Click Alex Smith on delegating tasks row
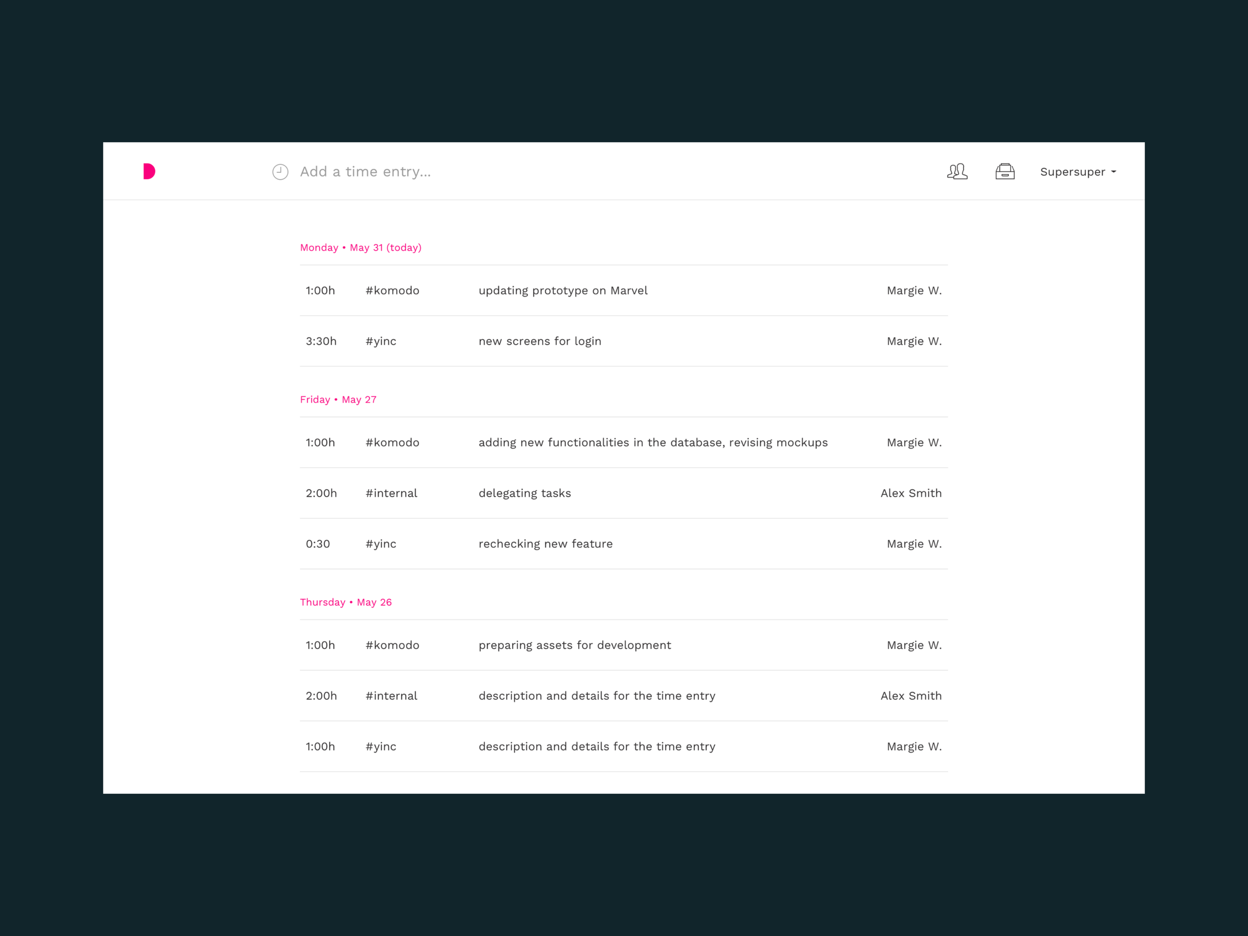 [911, 493]
